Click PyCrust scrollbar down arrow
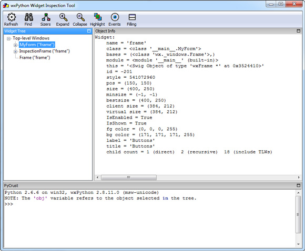This screenshot has width=305, height=251. click(298, 244)
